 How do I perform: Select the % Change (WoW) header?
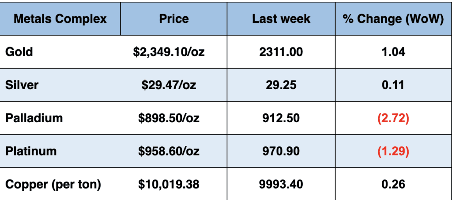393,19
